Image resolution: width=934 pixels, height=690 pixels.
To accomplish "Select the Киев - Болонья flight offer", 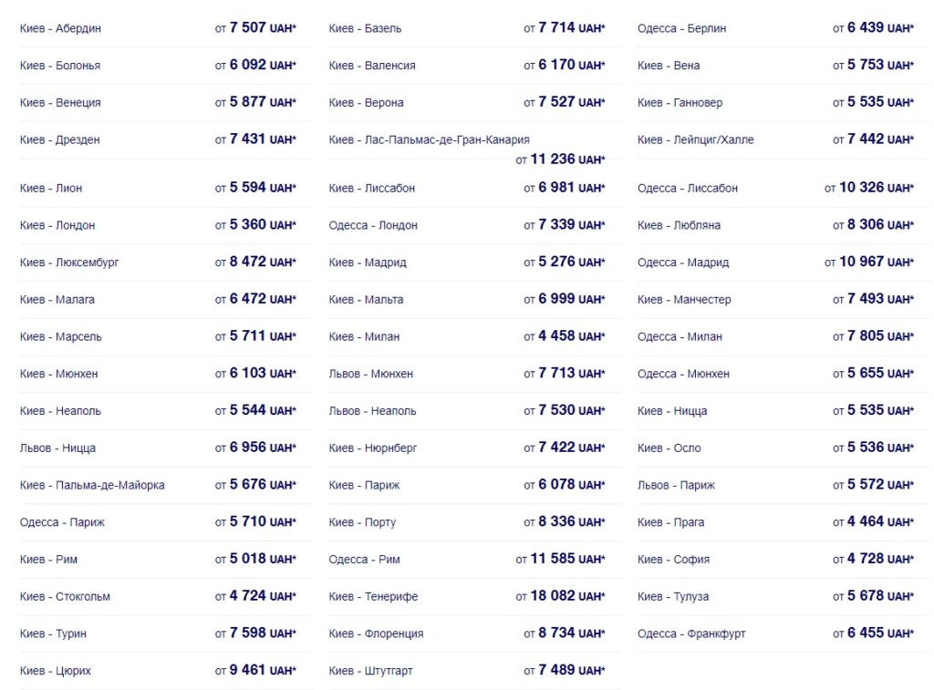I will [x=60, y=66].
